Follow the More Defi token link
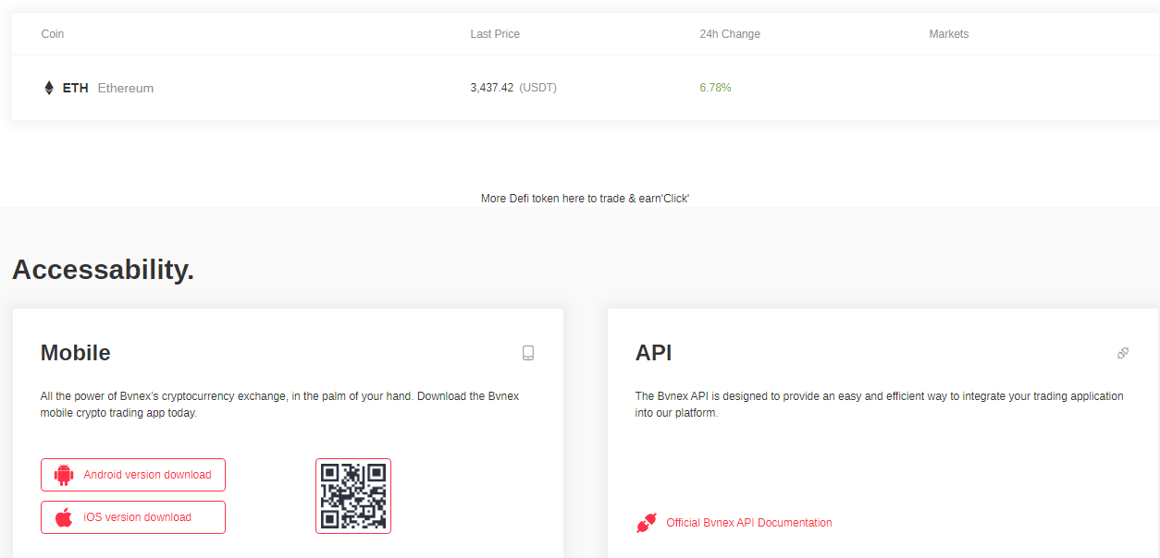Viewport: 1160px width, 558px height. point(585,199)
